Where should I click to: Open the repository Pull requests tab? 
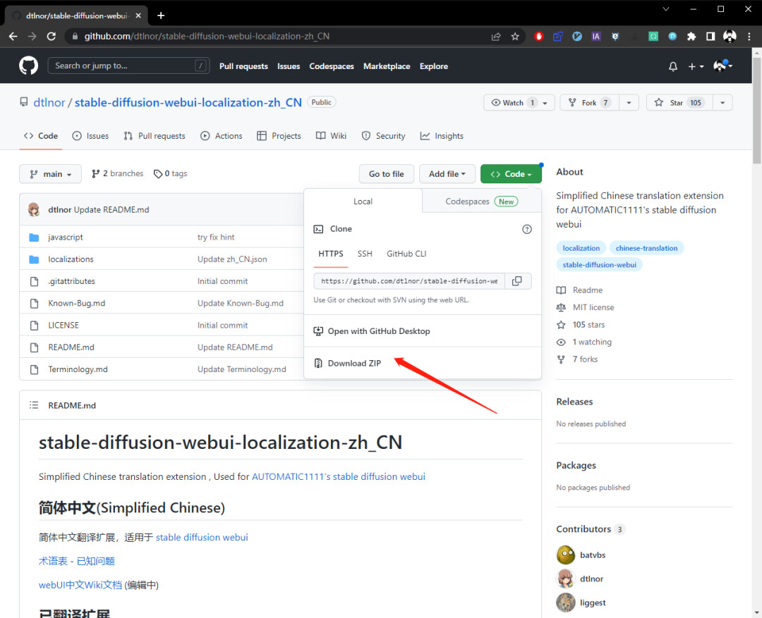(x=155, y=136)
